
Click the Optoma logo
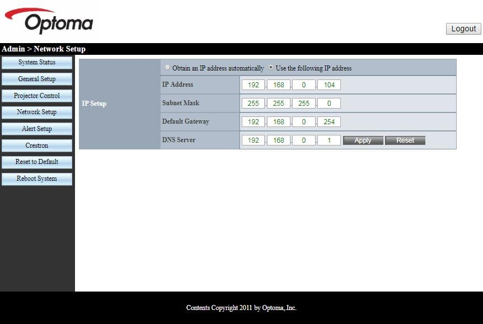coord(51,21)
